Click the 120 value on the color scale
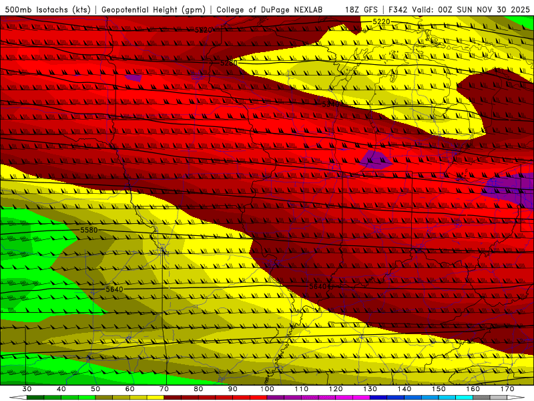Image resolution: width=534 pixels, height=401 pixels. 336,389
